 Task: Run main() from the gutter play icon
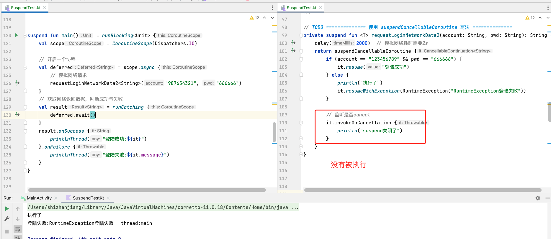pos(17,35)
